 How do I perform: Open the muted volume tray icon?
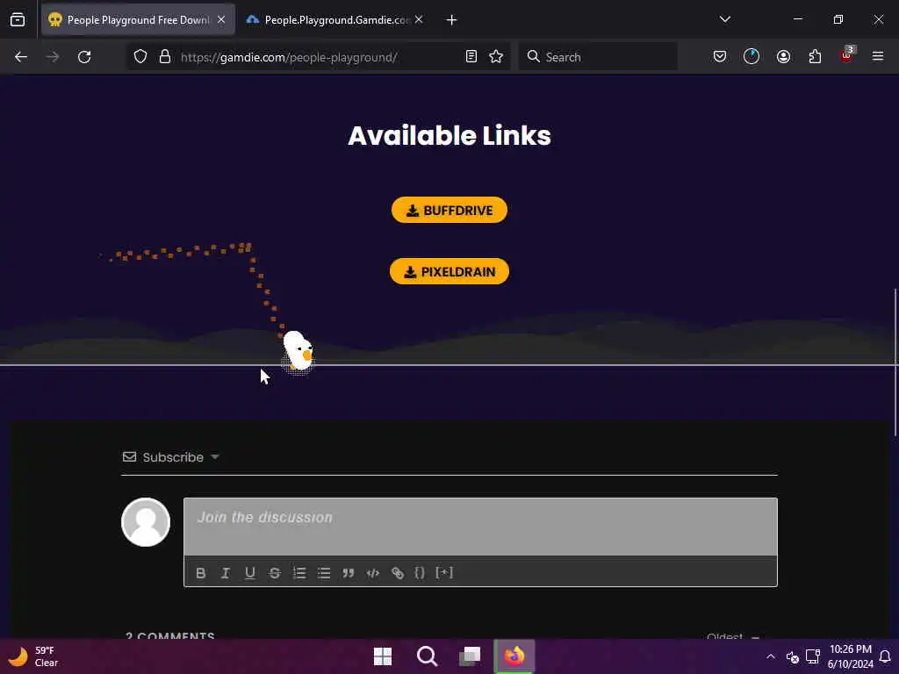click(793, 656)
